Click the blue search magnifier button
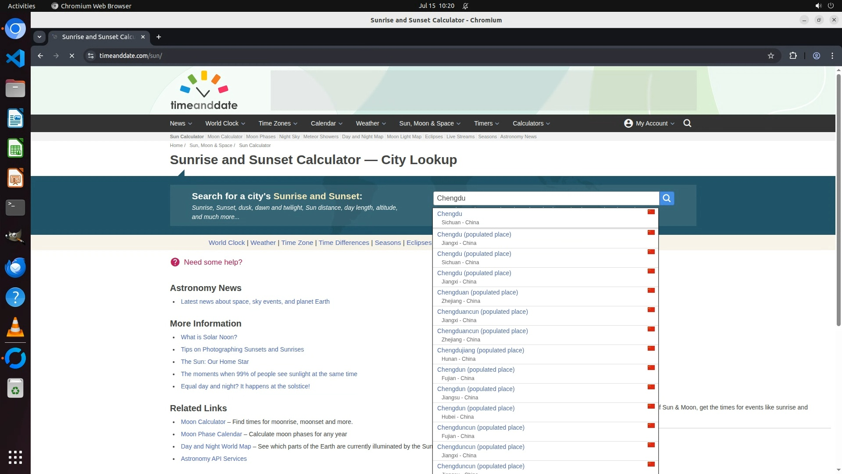842x474 pixels. pos(667,198)
